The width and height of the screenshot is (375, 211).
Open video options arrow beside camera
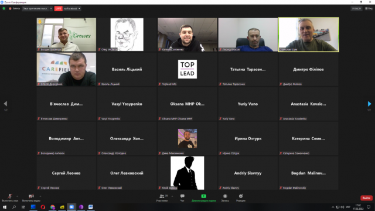coord(40,196)
